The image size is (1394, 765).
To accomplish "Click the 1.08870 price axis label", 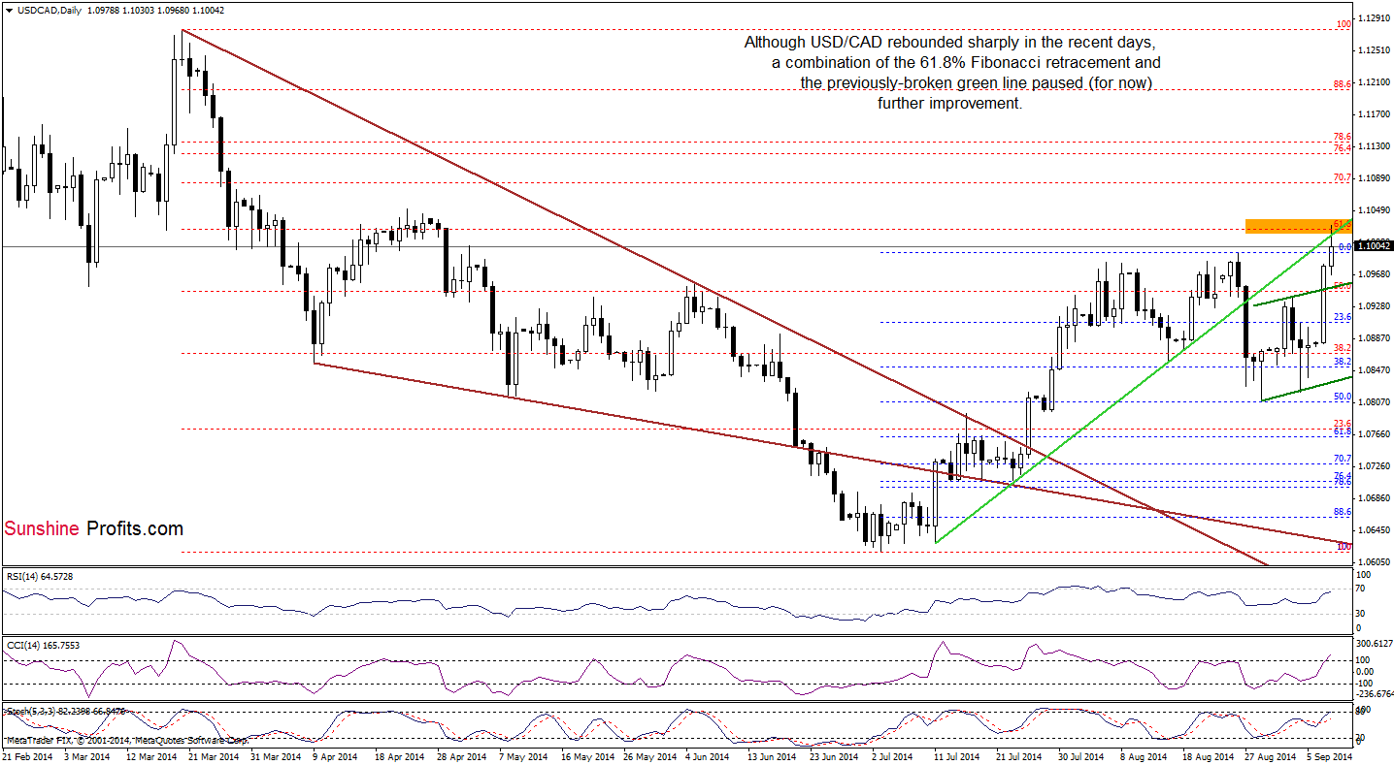I will 1373,337.
